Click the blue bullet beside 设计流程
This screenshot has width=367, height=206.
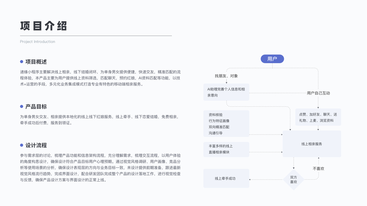click(22, 145)
